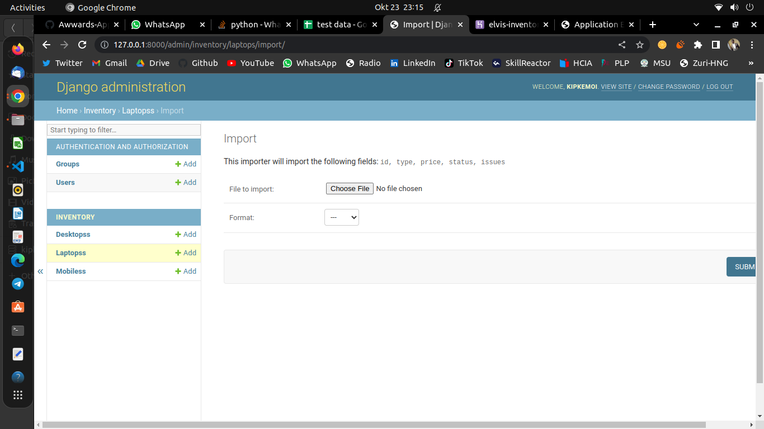Image resolution: width=764 pixels, height=429 pixels.
Task: Click the Log Out link
Action: (719, 87)
